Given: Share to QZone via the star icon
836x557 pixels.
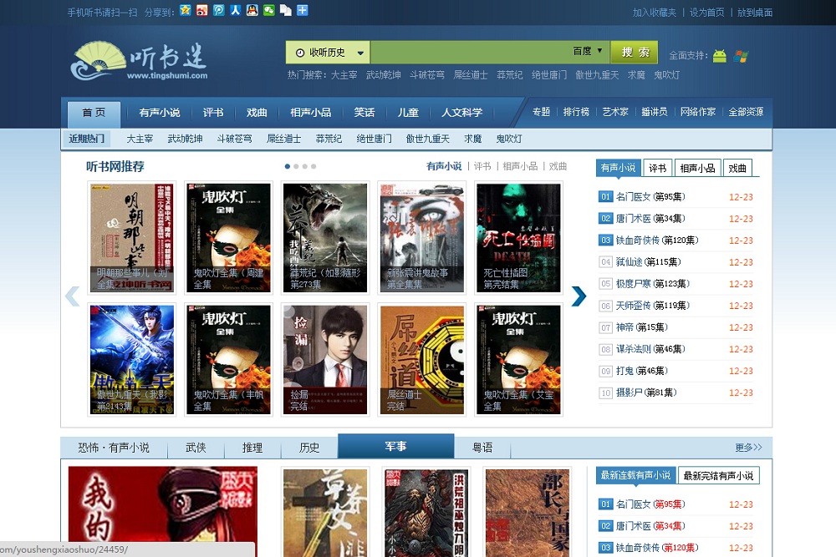Looking at the screenshot, I should point(185,11).
